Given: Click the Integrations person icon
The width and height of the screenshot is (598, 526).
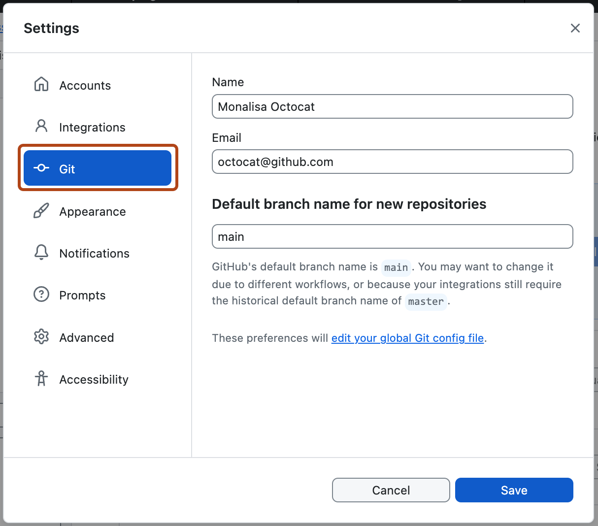Looking at the screenshot, I should 41,127.
